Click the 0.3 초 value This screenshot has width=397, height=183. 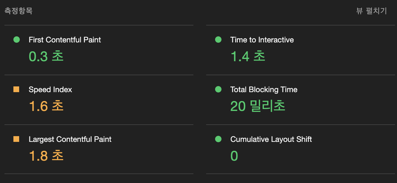point(46,56)
